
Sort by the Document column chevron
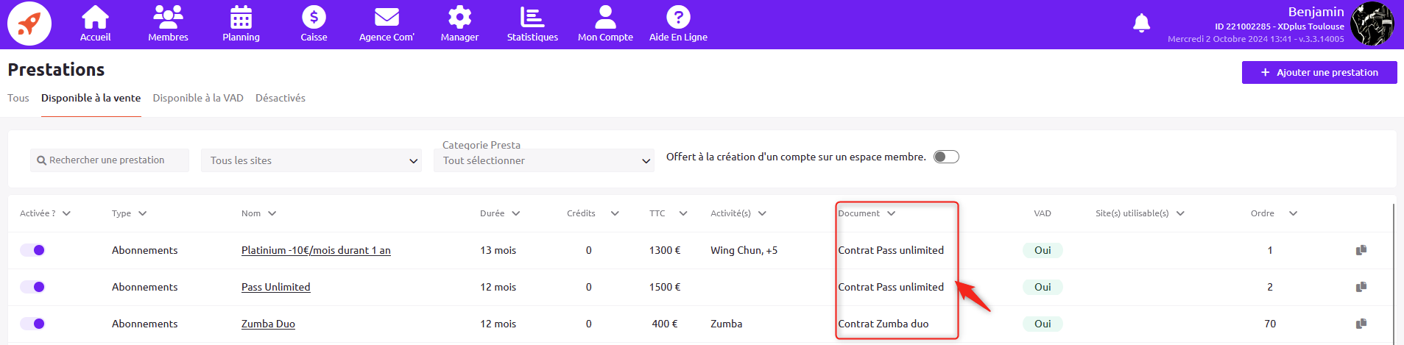coord(891,213)
